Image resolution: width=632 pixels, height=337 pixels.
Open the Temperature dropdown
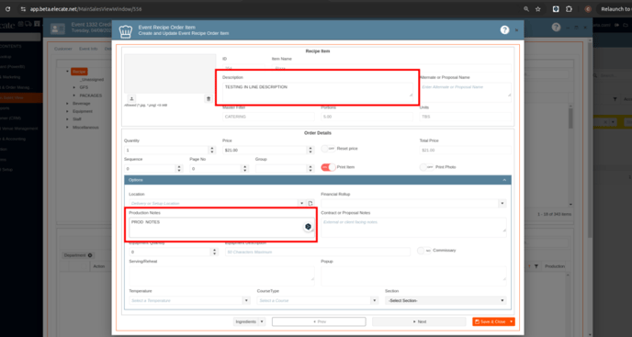[246, 300]
